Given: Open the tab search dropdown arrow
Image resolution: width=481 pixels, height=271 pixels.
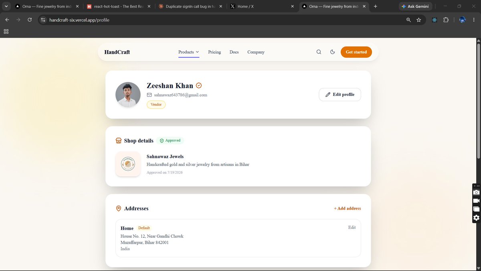Looking at the screenshot, I should coord(6,6).
